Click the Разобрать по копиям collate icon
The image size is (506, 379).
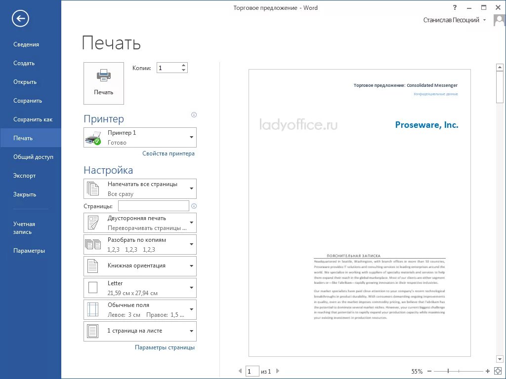point(94,244)
